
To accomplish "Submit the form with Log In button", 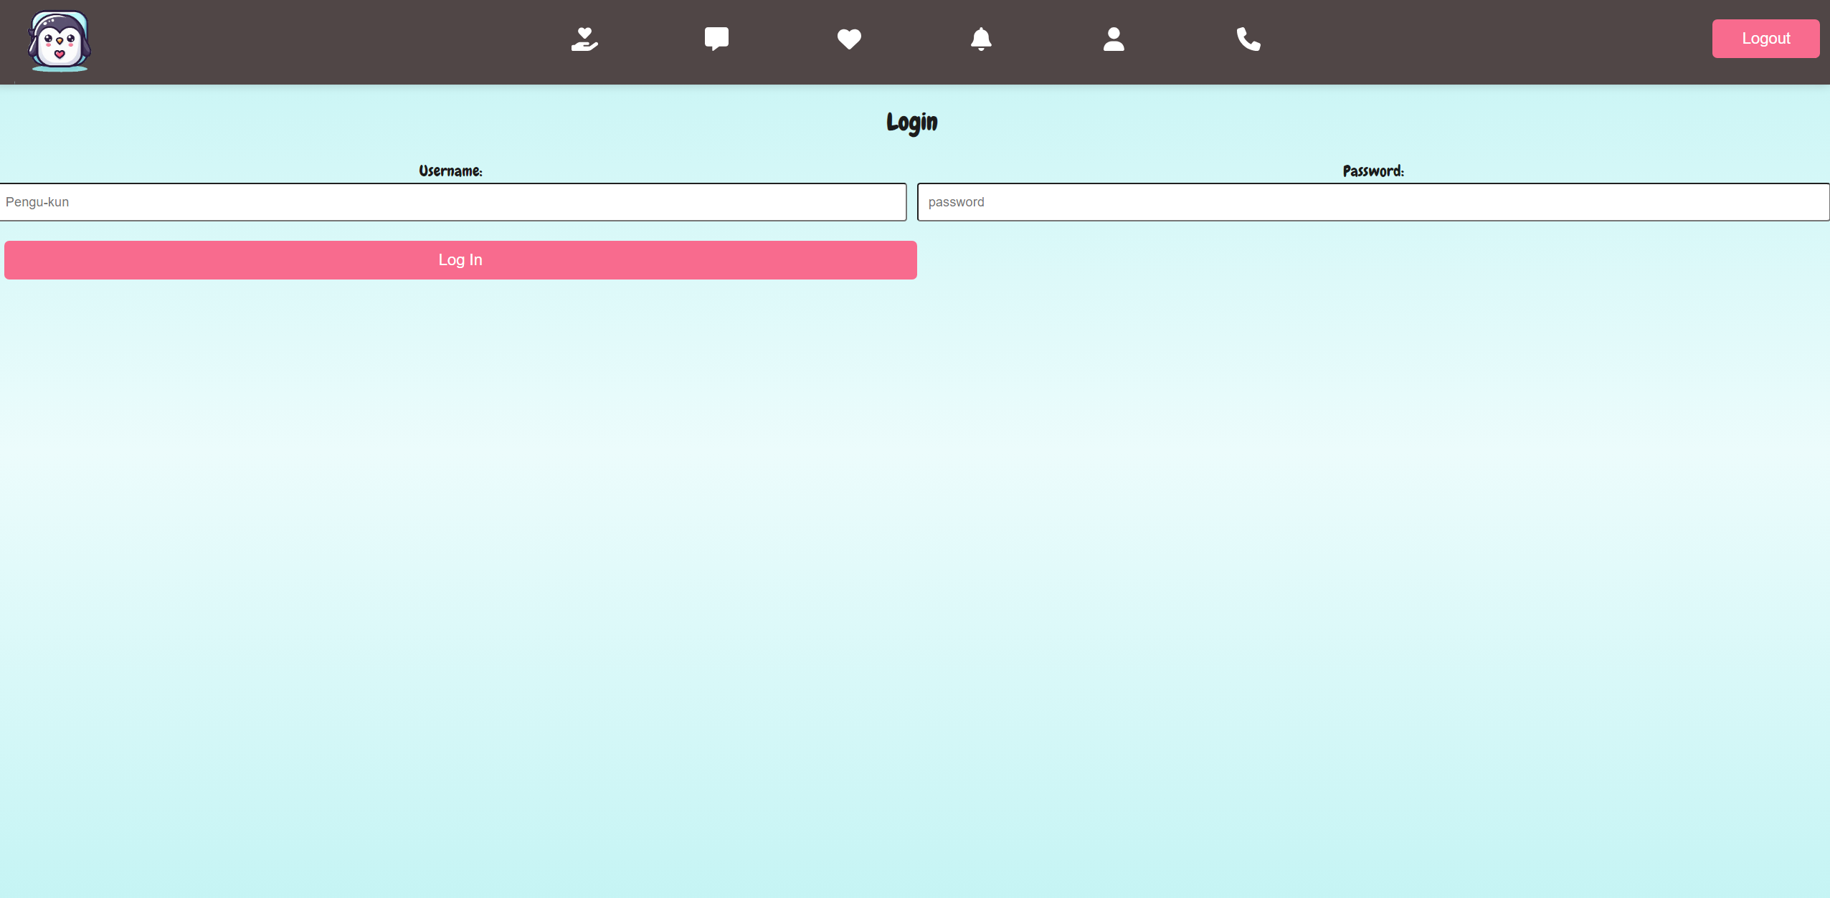I will pyautogui.click(x=460, y=260).
